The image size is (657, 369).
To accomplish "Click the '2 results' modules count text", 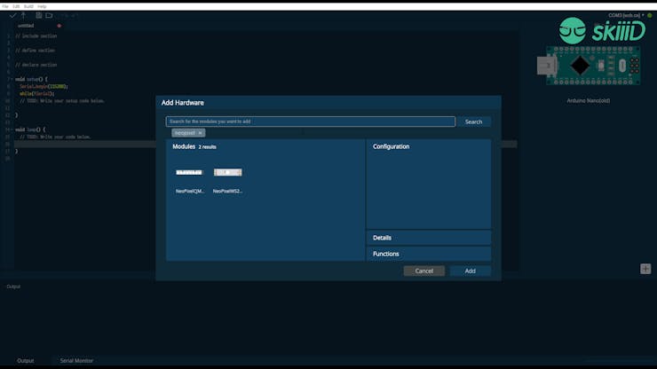I will (208, 147).
